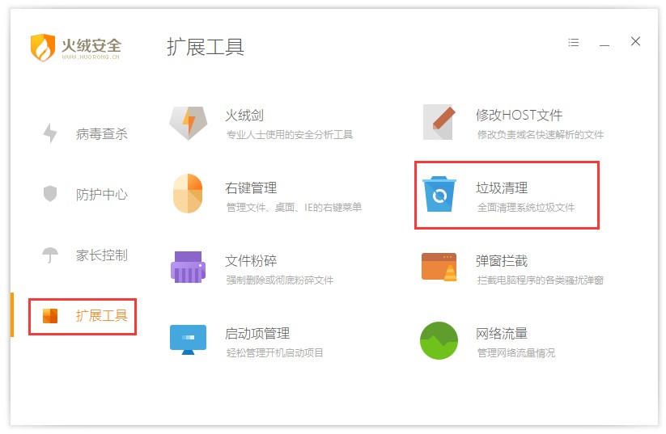Viewport: 666px width, 434px height.
Task: Click the 启动项管理 monitor icon
Action: [188, 339]
